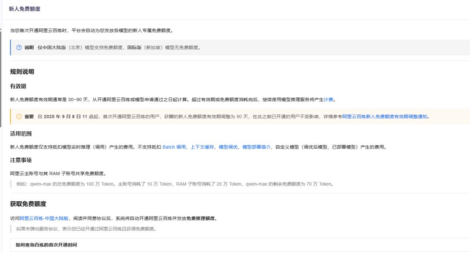Click the intro sentence 当您首次开通阿里云百炼时
Viewport: 470px width, 253px height.
91,30
